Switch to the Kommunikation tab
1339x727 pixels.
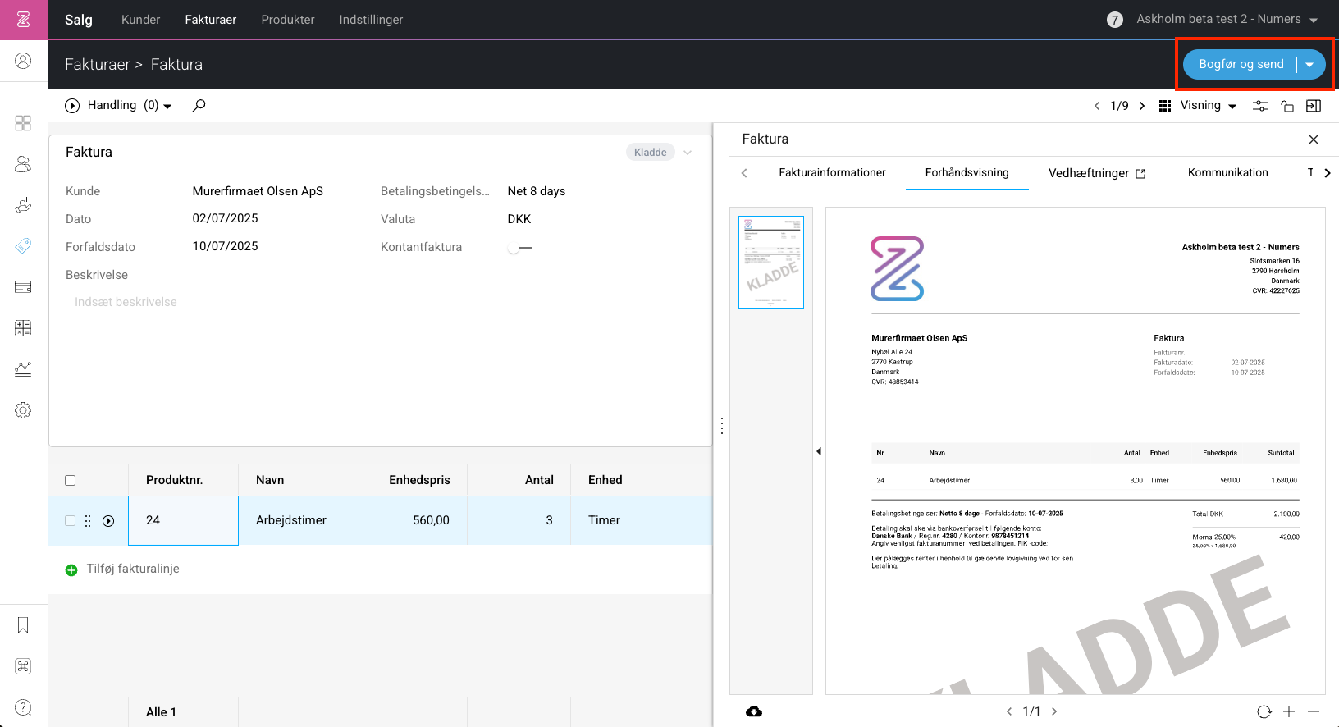pos(1227,172)
